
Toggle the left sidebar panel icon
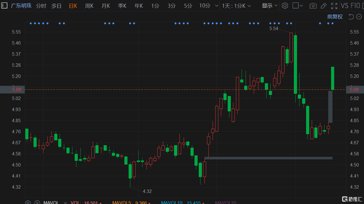tap(4, 5)
